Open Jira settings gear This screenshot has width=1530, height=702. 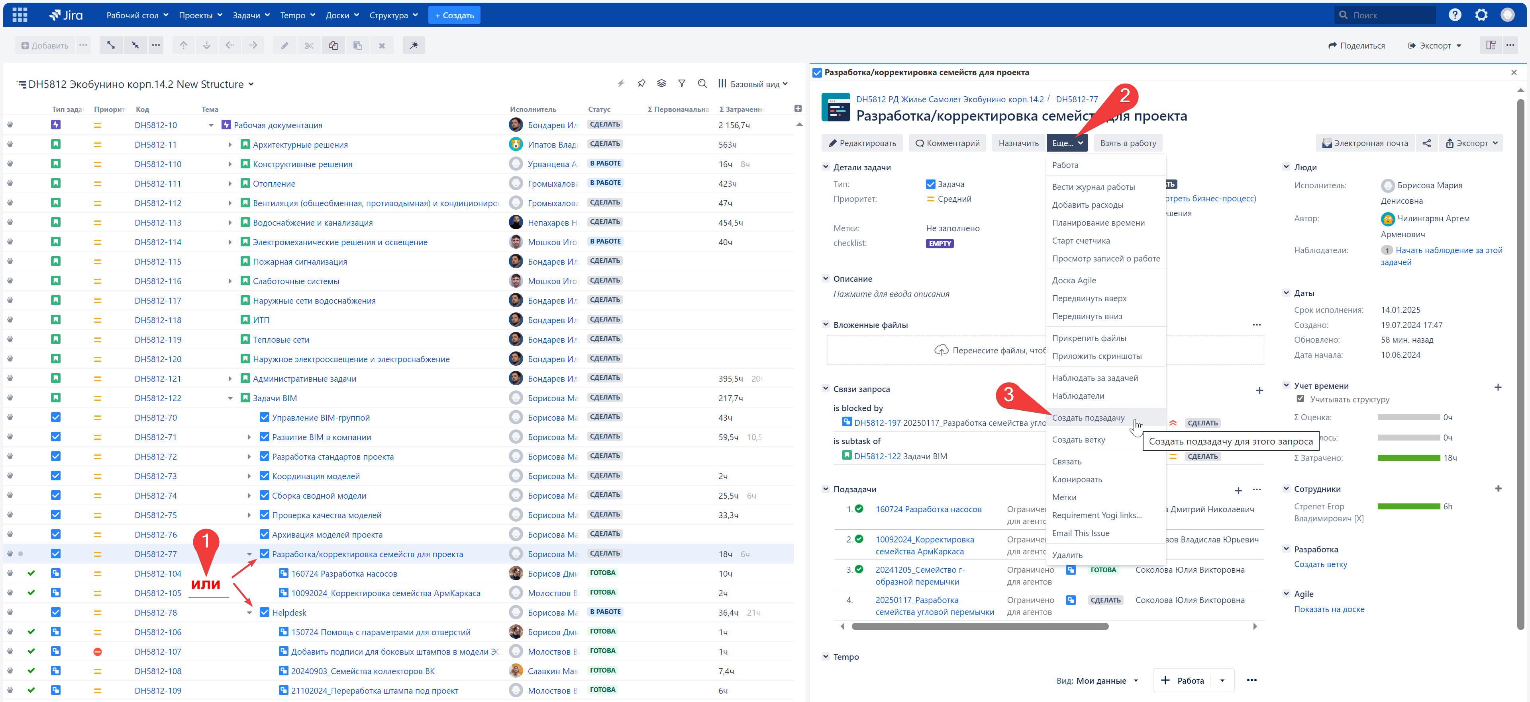coord(1481,15)
